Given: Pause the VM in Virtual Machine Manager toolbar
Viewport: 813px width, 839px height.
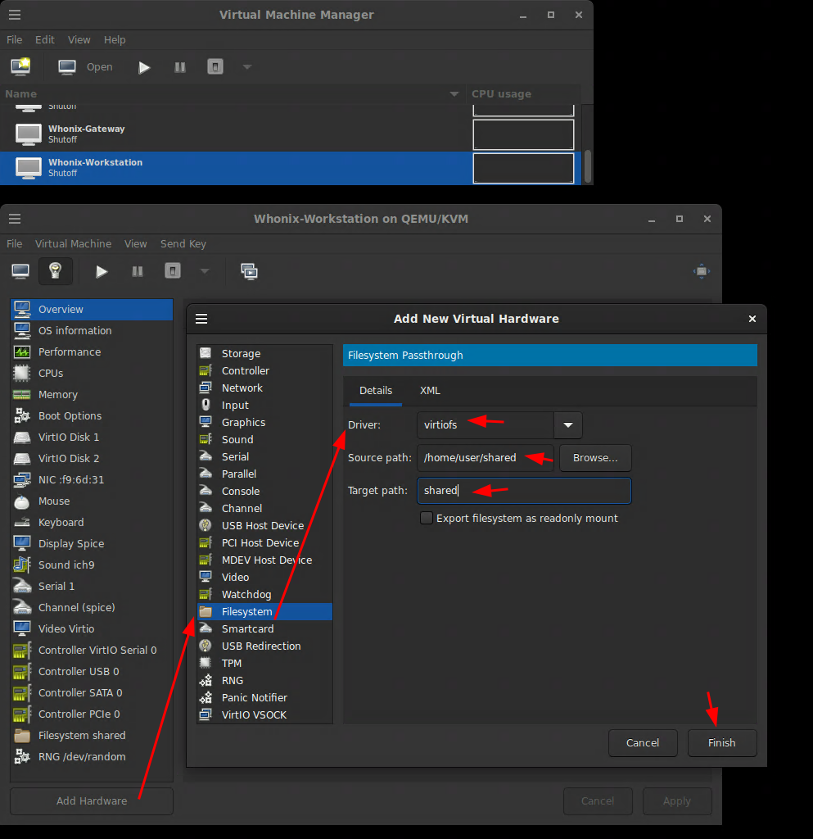Looking at the screenshot, I should pyautogui.click(x=180, y=67).
